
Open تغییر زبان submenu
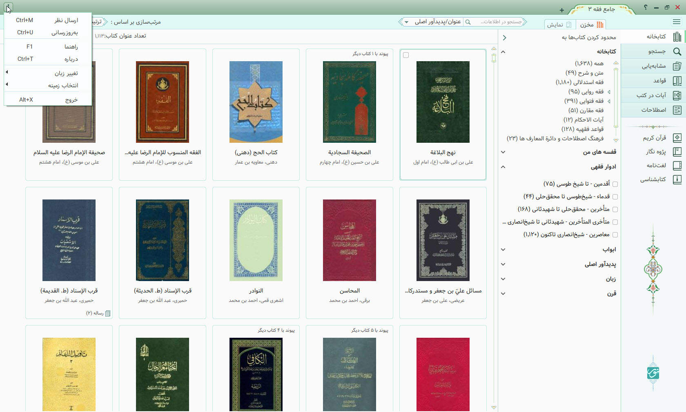(48, 73)
